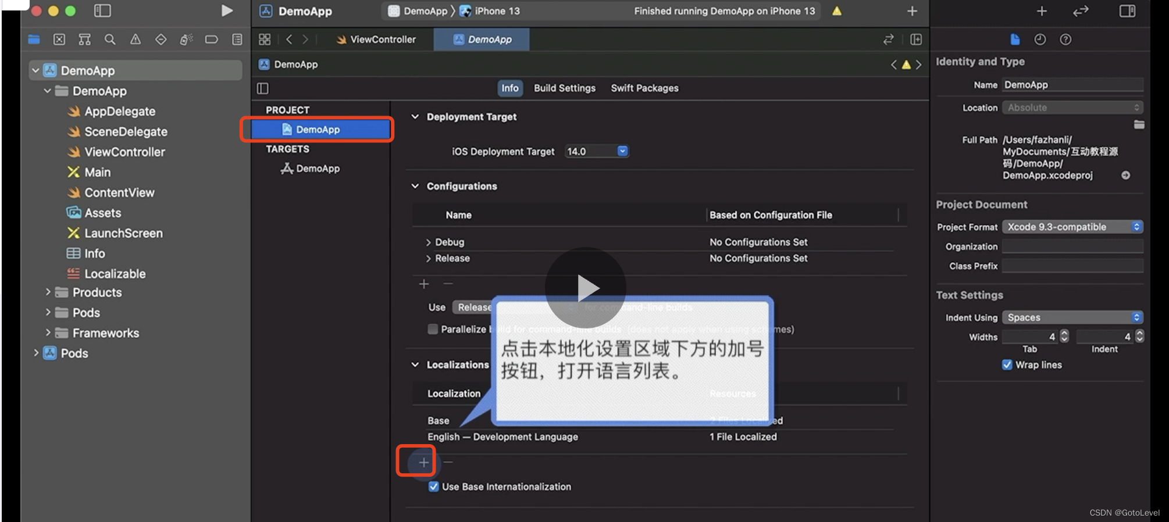
Task: Toggle Parallelize build checkbox
Action: (433, 329)
